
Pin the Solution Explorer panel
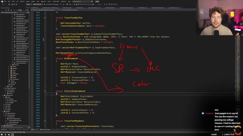[x=27, y=8]
